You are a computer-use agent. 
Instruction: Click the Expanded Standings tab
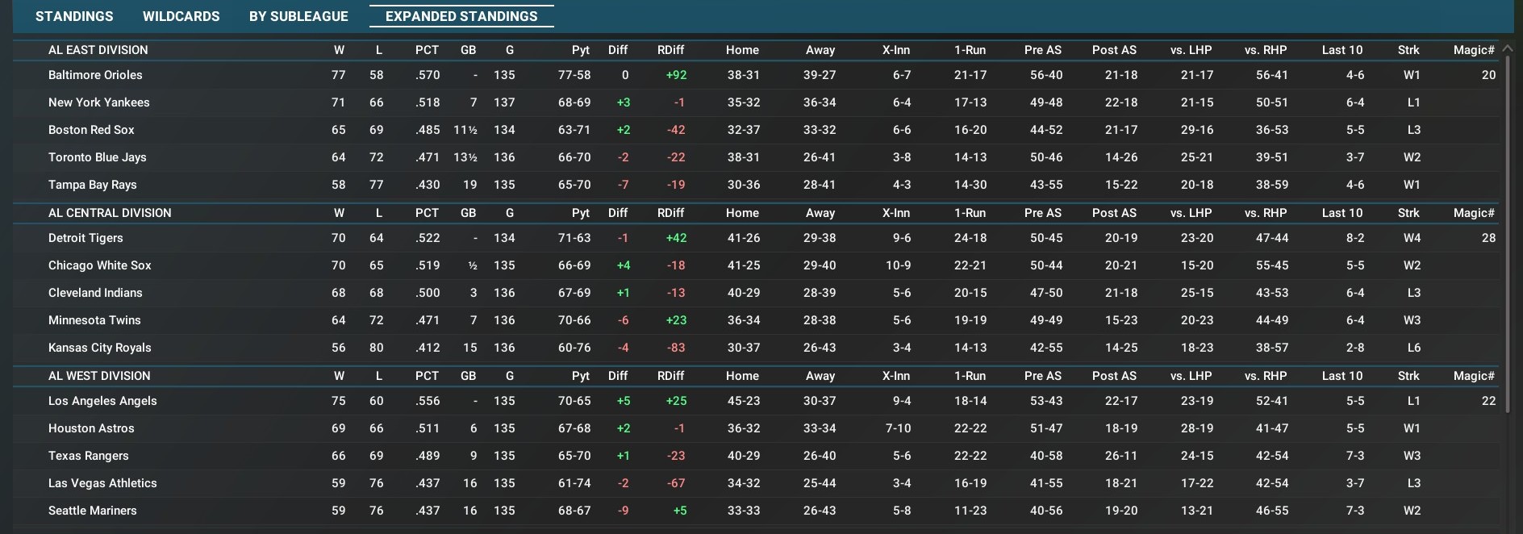tap(461, 16)
